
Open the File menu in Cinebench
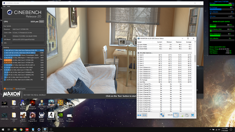coord(4,7)
